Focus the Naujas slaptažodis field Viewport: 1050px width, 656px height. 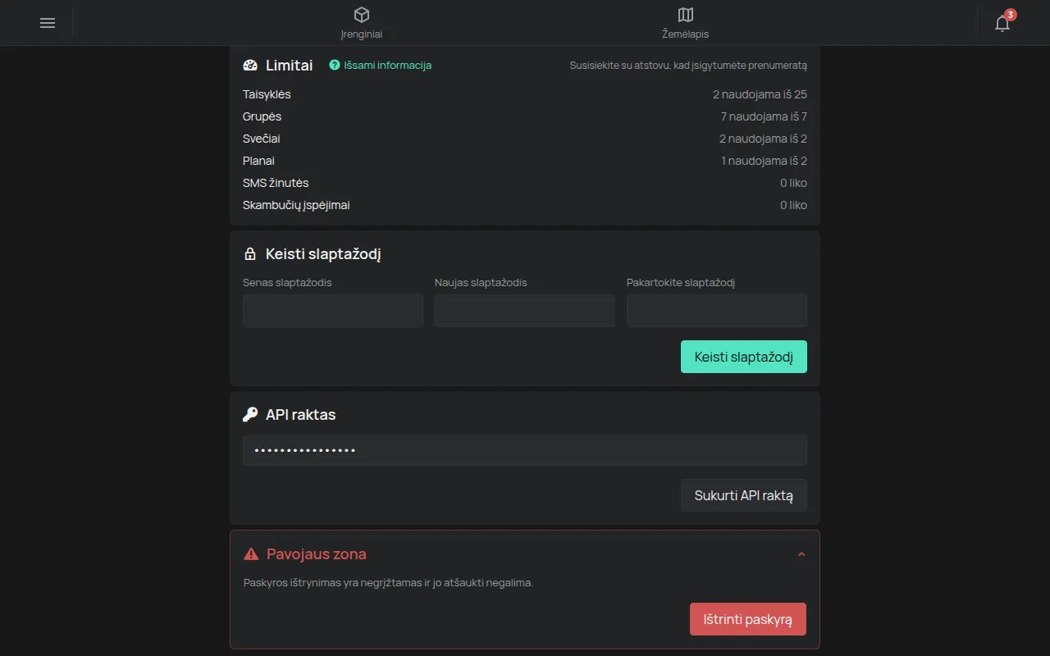[525, 311]
